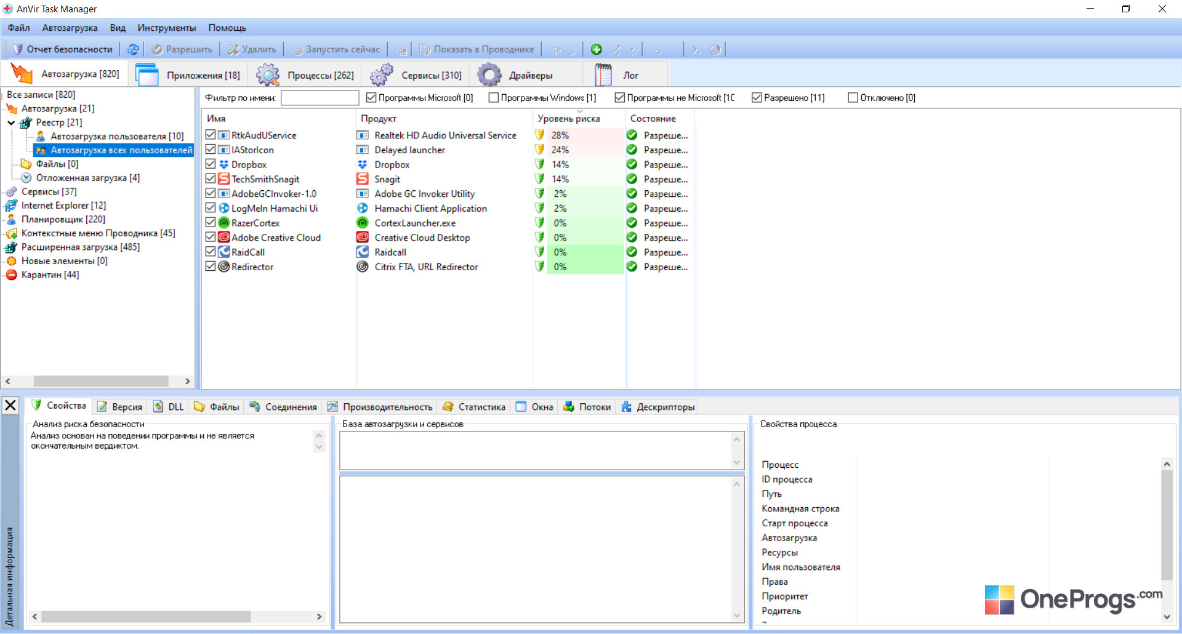Image resolution: width=1182 pixels, height=634 pixels.
Task: Open Карантин [44] in the tree
Action: pyautogui.click(x=50, y=275)
